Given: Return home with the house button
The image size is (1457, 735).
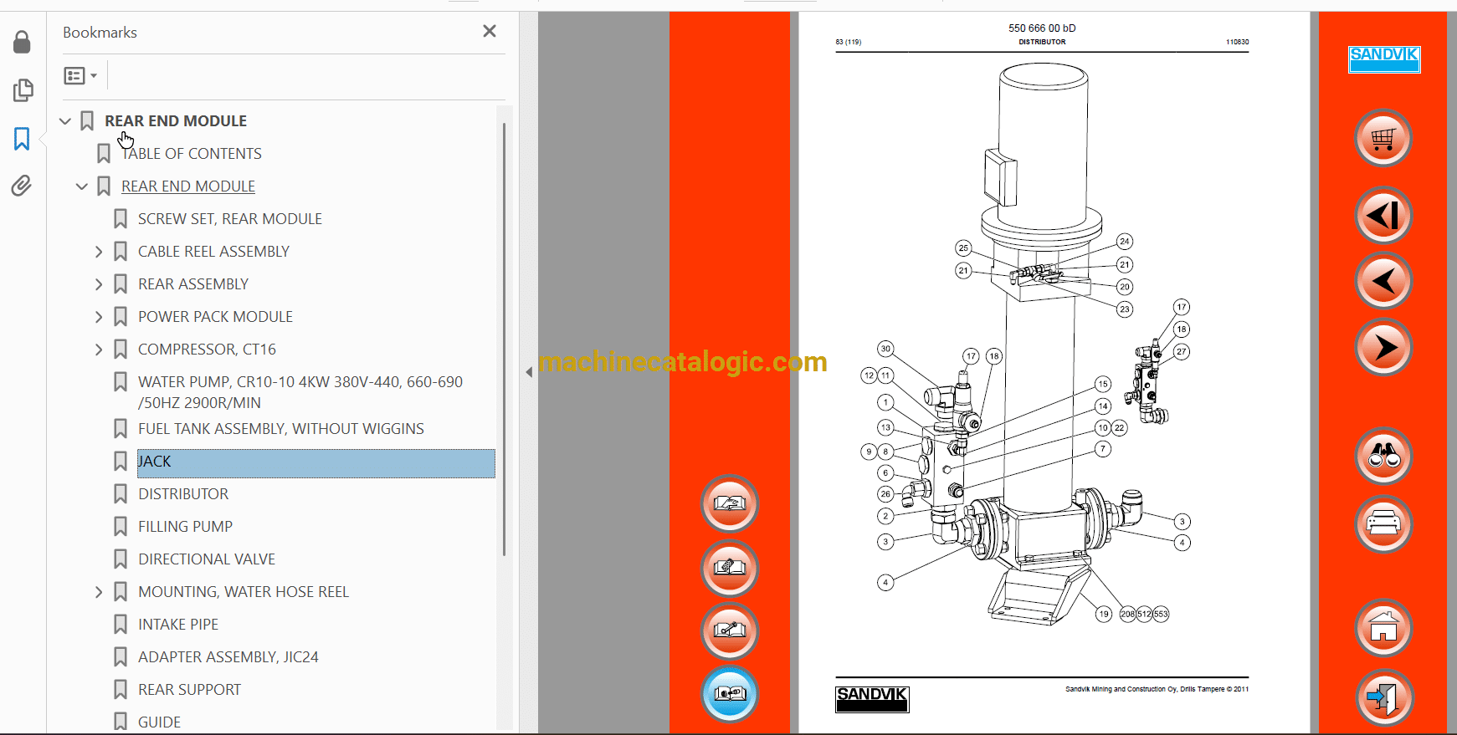Looking at the screenshot, I should pos(1383,628).
